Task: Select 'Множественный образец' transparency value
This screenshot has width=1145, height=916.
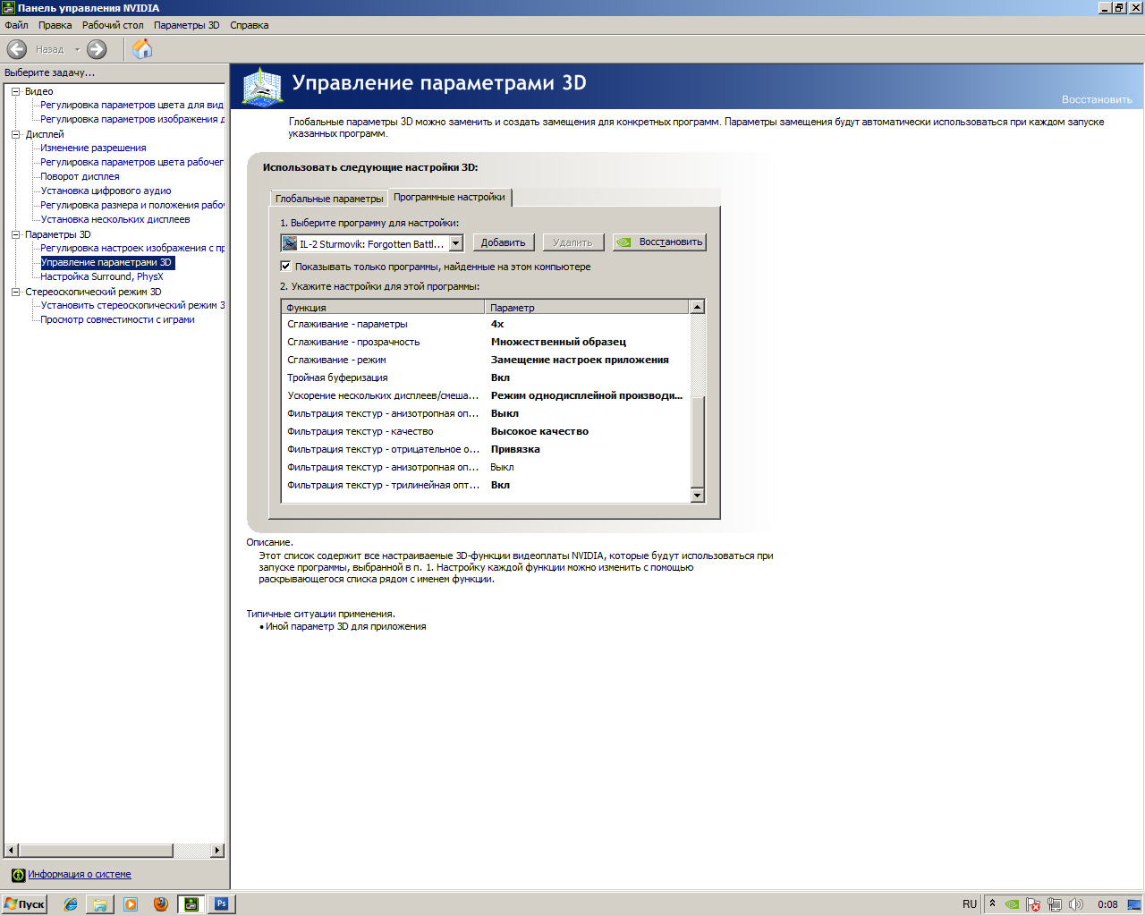Action: click(558, 342)
